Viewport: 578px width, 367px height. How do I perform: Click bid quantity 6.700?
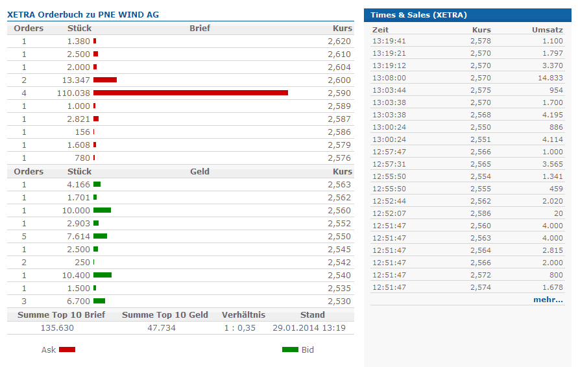coord(78,302)
